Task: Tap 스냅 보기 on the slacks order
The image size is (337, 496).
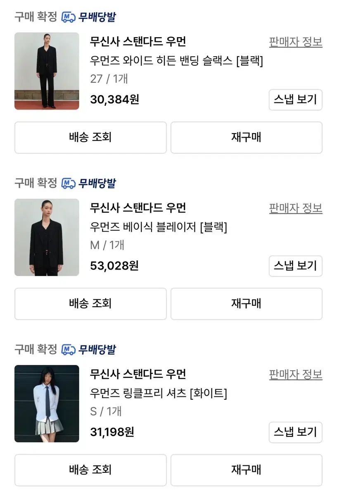Action: coord(295,100)
